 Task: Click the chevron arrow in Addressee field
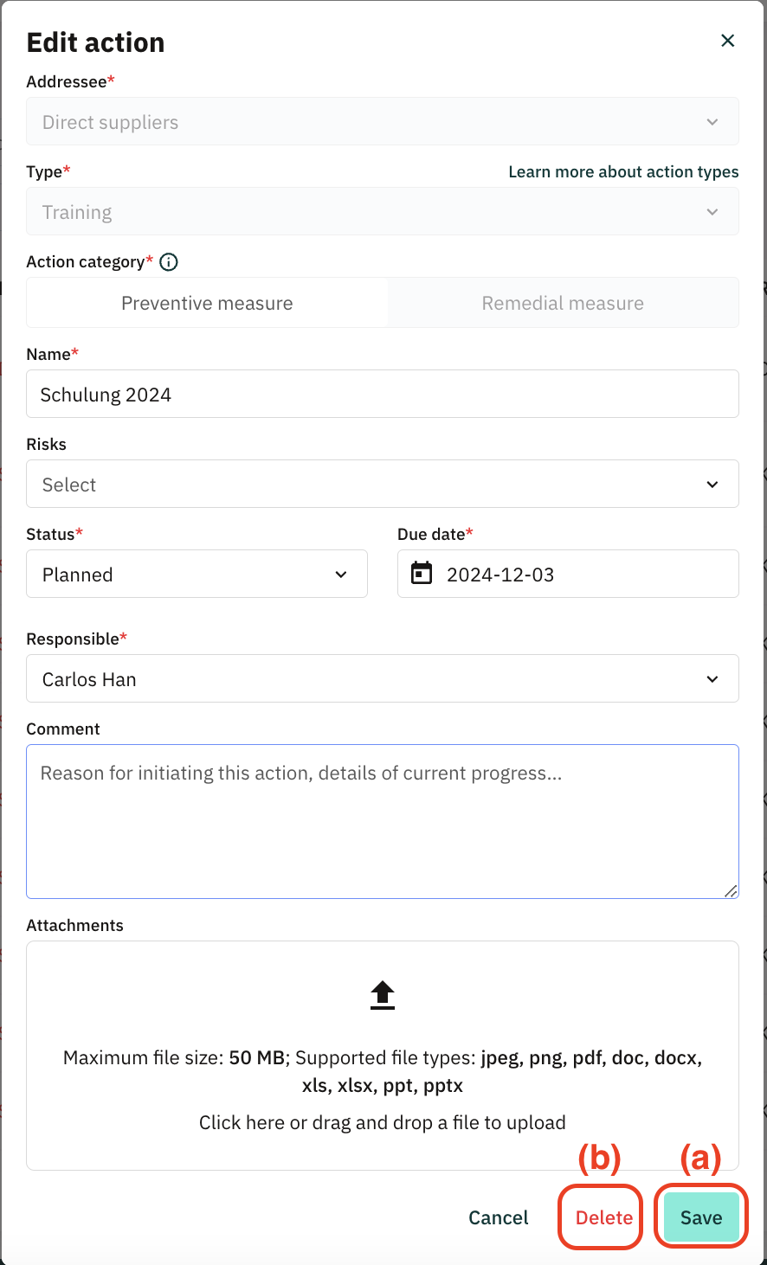(x=712, y=122)
